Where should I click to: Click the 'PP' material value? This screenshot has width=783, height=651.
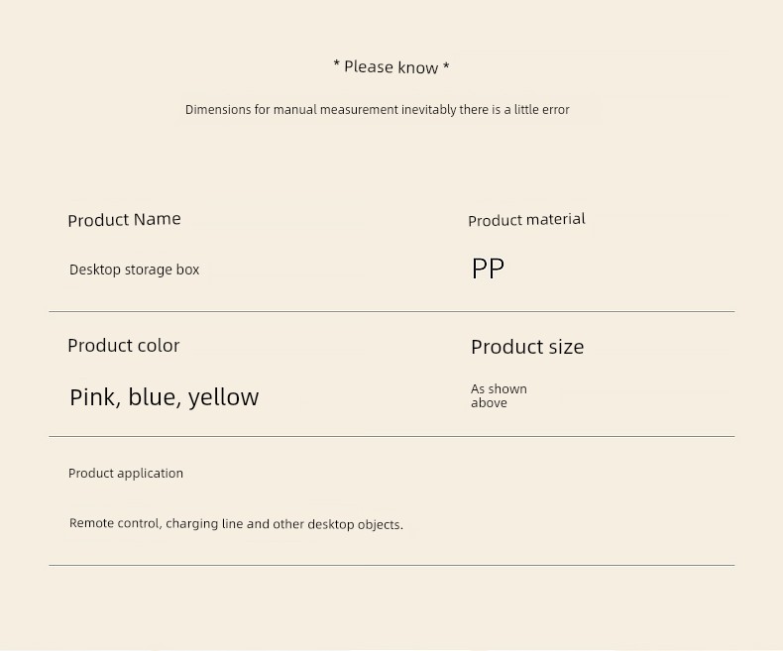[488, 269]
